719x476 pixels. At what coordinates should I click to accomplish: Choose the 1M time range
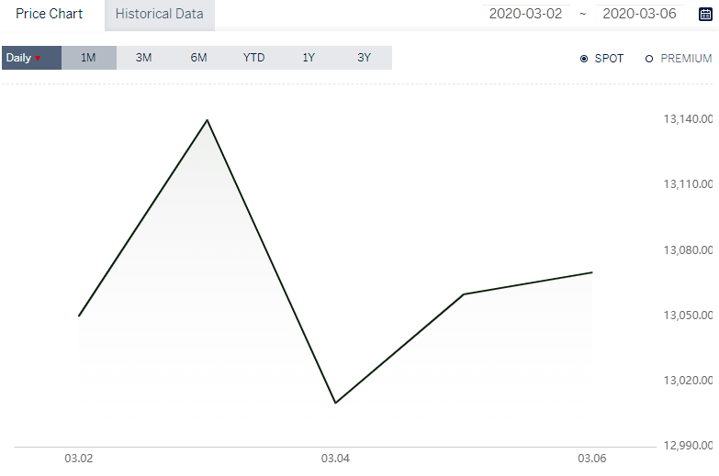pos(88,58)
